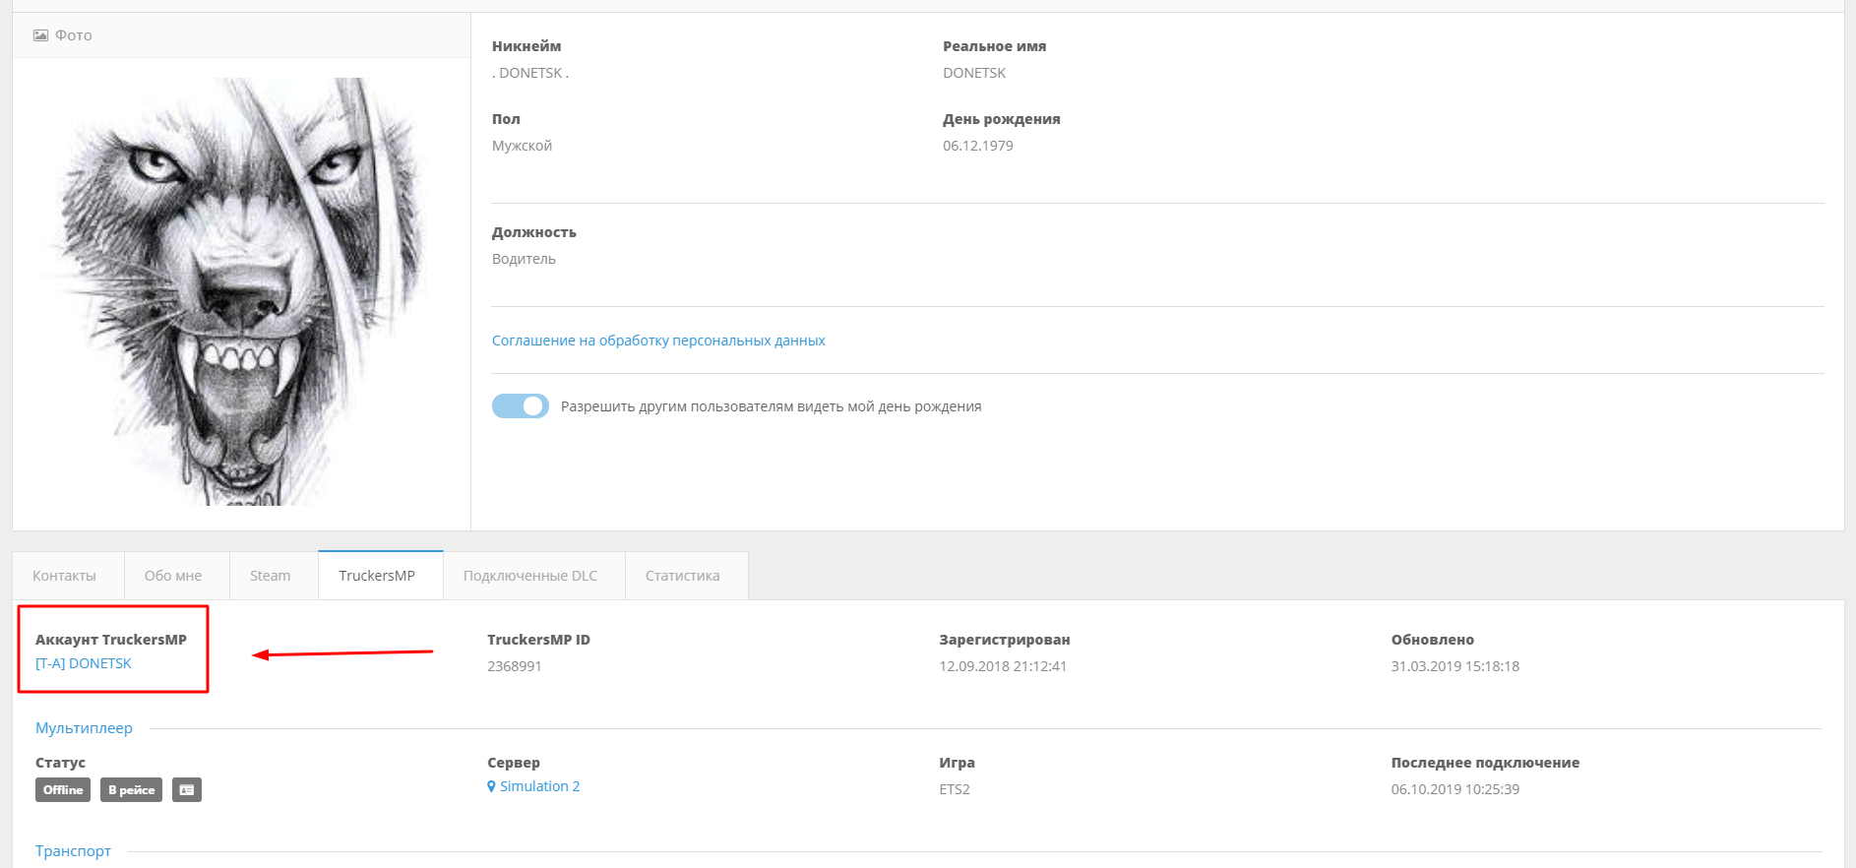This screenshot has height=868, width=1856.
Task: Click the Фото panel header label
Action: pos(74,35)
